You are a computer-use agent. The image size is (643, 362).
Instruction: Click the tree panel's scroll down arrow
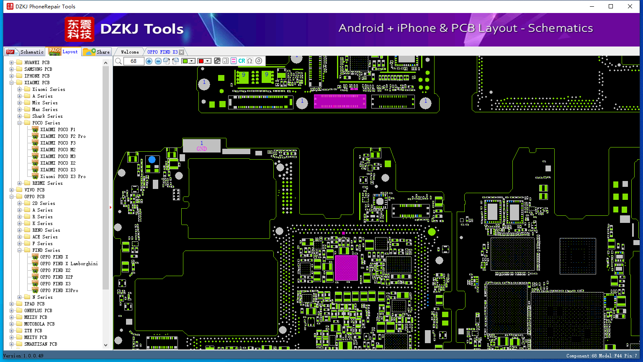[105, 345]
